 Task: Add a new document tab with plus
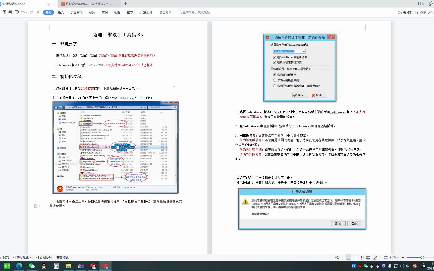(x=126, y=4)
